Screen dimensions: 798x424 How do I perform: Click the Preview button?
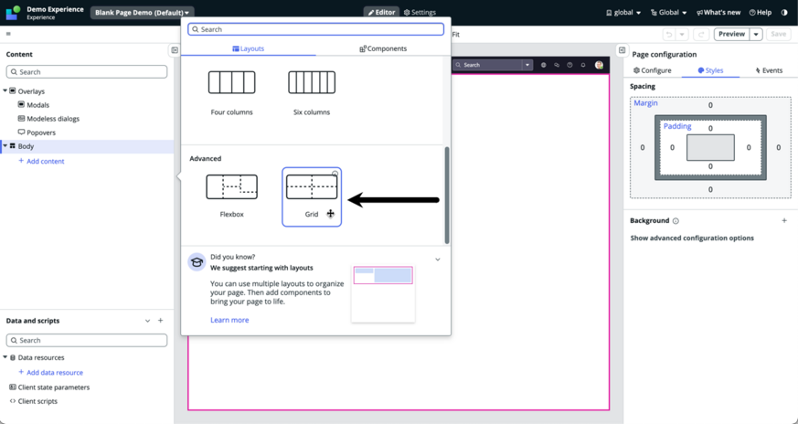click(732, 34)
